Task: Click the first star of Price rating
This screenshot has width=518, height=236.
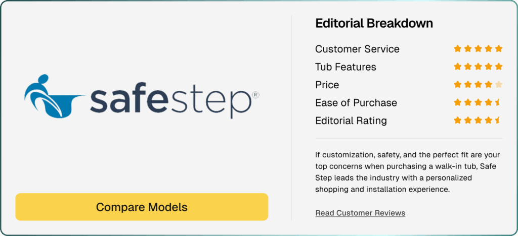Action: click(x=457, y=85)
